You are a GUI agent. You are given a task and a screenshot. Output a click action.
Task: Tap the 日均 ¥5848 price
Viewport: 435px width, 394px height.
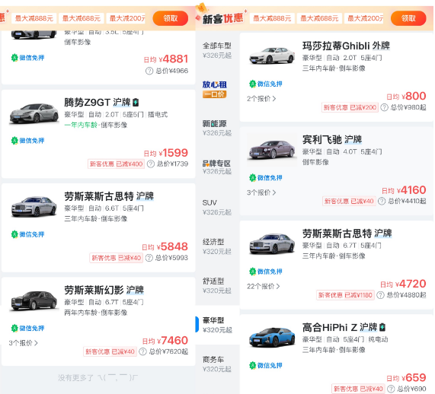165,246
